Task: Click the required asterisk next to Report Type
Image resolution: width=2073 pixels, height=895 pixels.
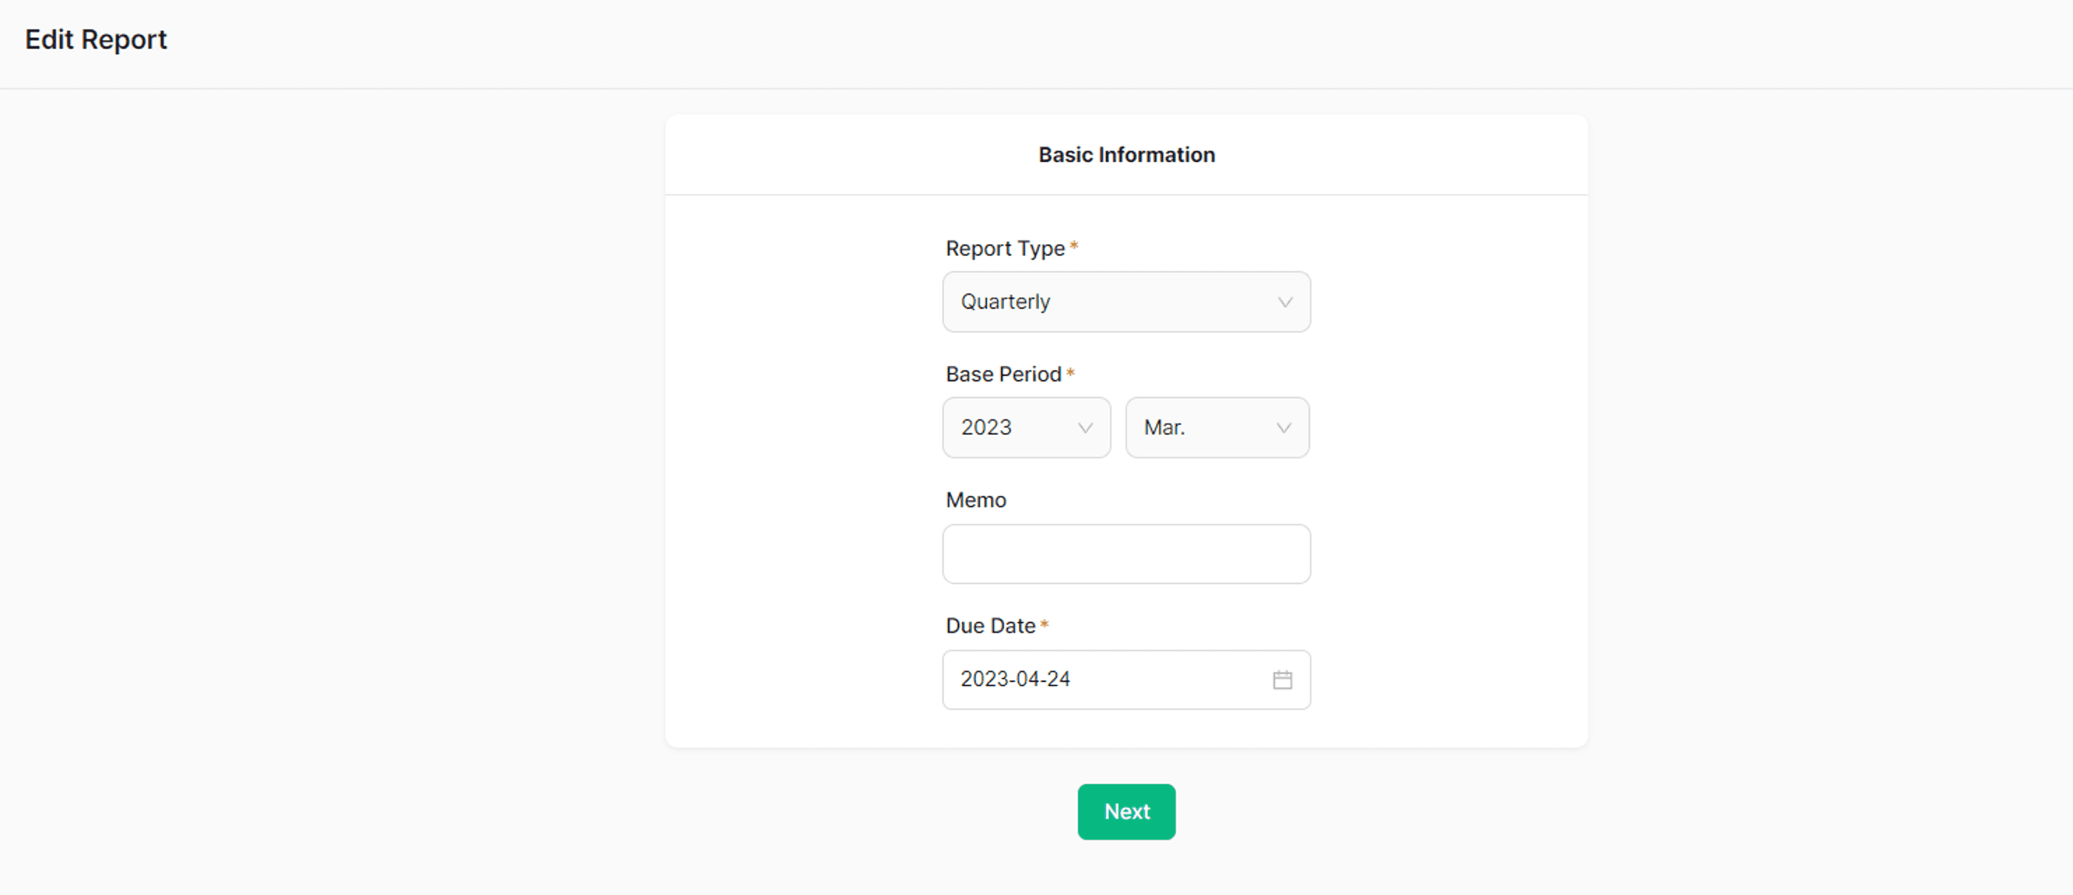Action: tap(1073, 246)
